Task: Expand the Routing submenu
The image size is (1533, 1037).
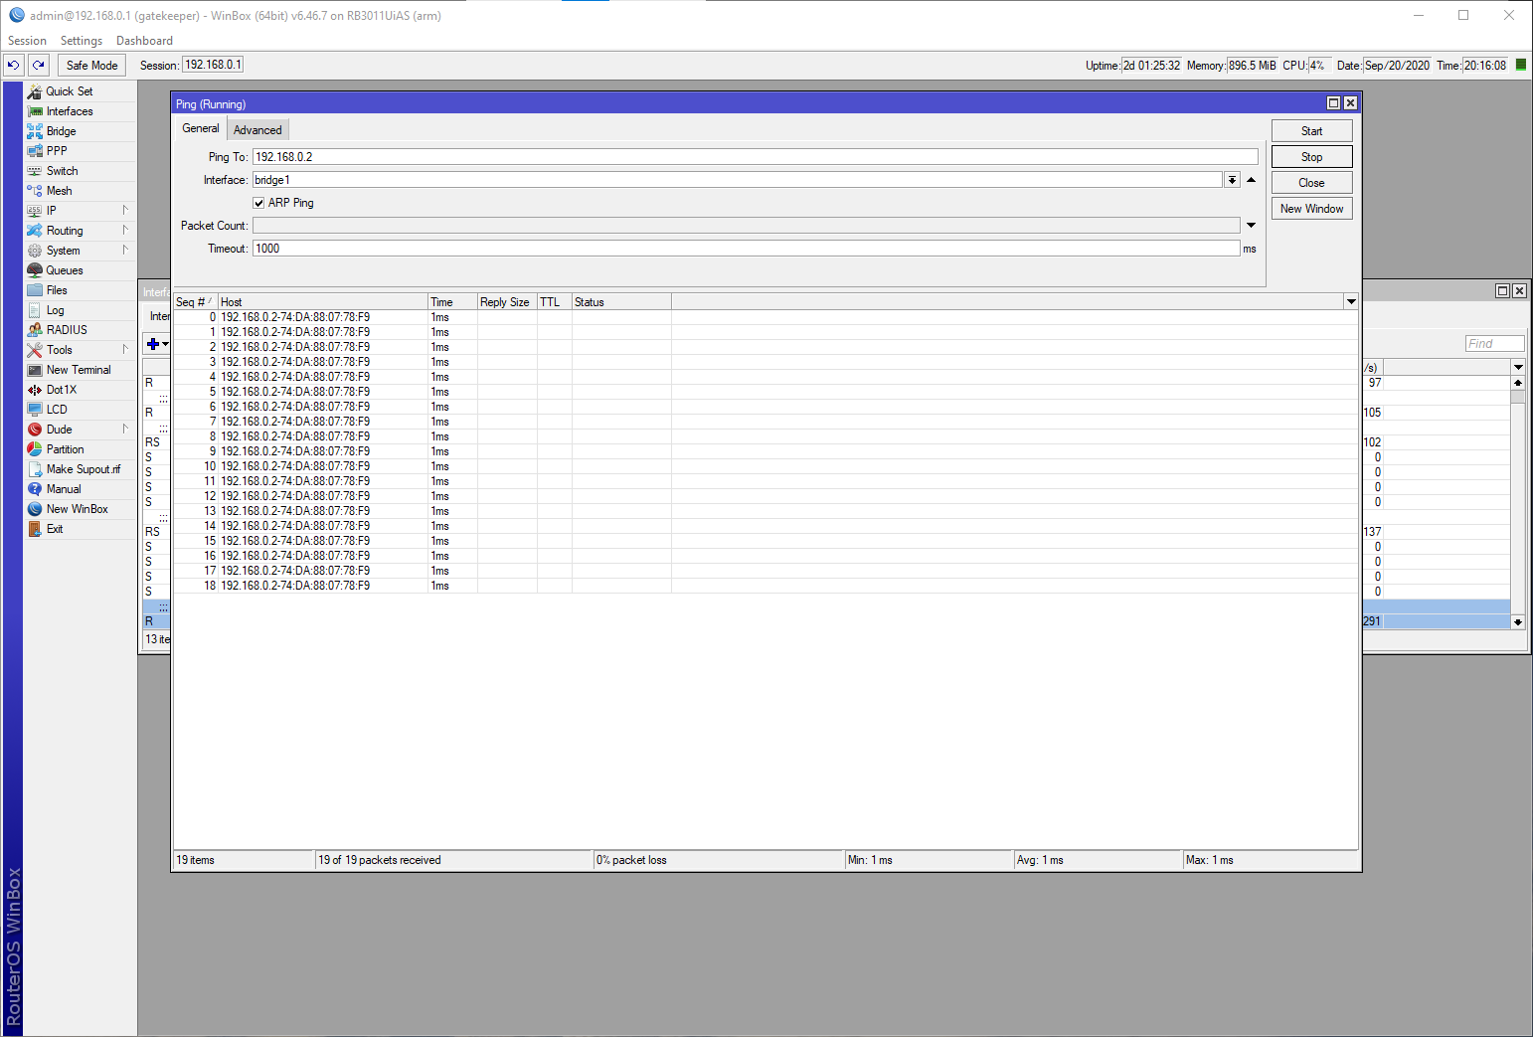Action: point(64,230)
